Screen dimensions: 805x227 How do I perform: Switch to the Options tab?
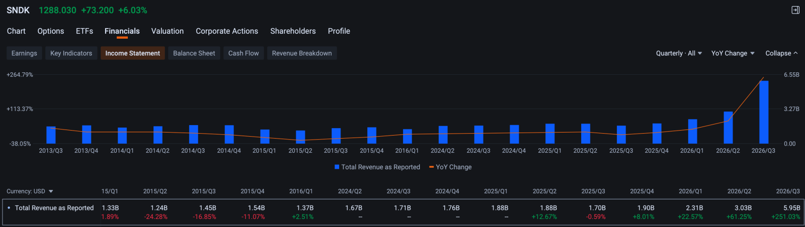[x=51, y=31]
